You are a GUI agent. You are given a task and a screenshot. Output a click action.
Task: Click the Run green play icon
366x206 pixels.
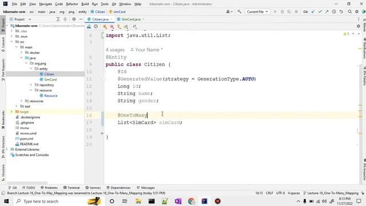point(275,11)
